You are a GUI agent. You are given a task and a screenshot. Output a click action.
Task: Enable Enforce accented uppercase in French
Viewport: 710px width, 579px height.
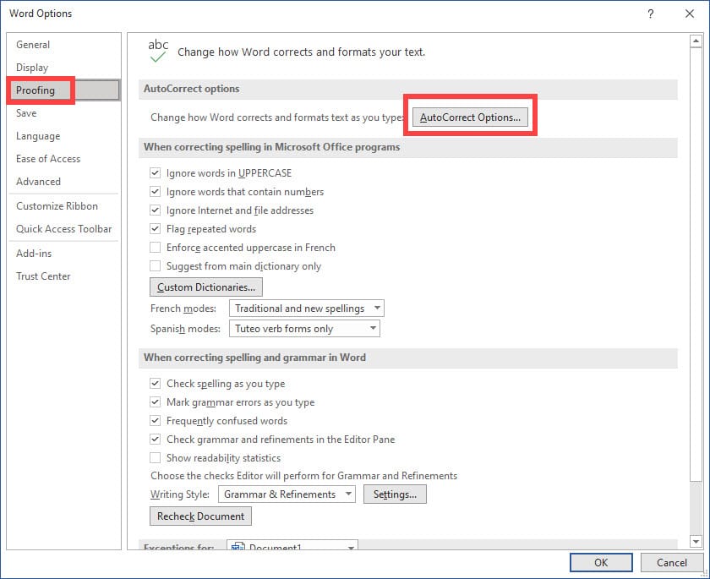tap(156, 248)
